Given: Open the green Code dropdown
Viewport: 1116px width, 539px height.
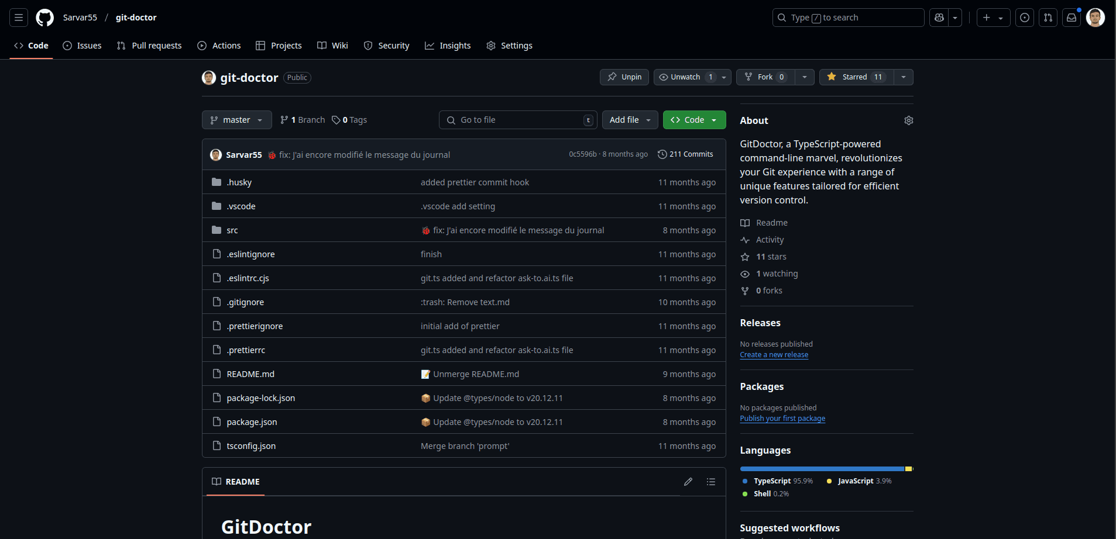Looking at the screenshot, I should [x=694, y=120].
